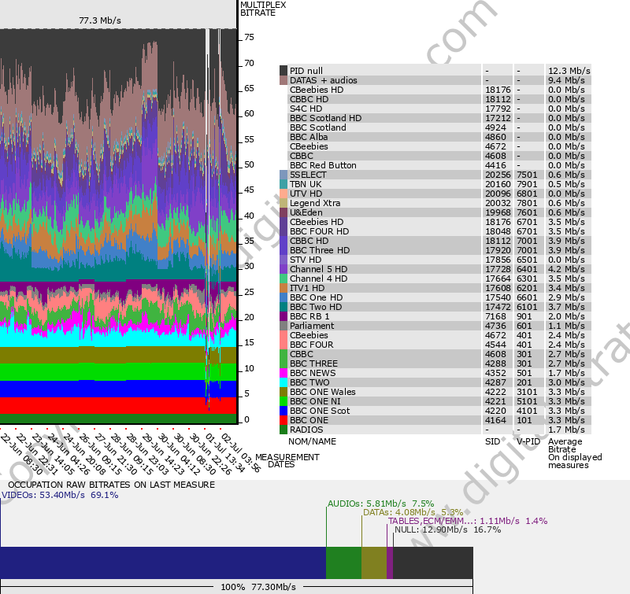
Task: Click the BBC FOUR HD channel name
Action: (320, 231)
